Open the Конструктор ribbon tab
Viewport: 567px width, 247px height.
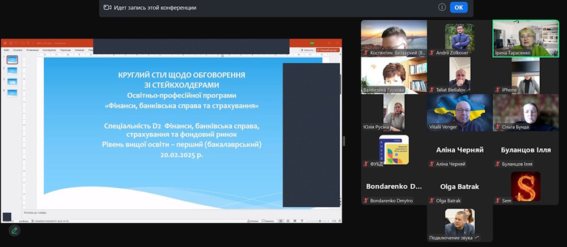click(48, 50)
